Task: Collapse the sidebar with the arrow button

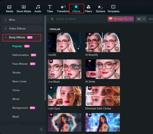Action: pyautogui.click(x=41, y=129)
